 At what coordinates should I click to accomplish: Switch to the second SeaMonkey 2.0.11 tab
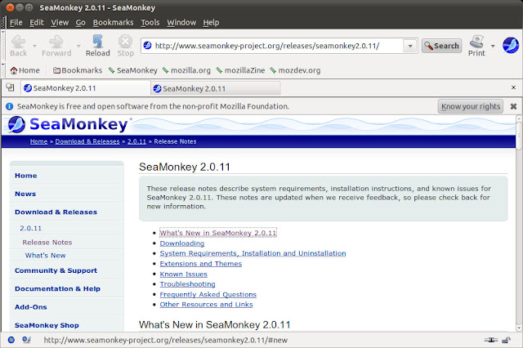[x=216, y=89]
